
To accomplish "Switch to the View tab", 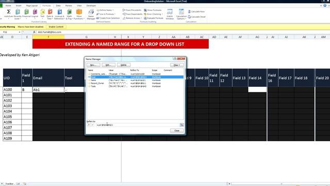I will pos(79,6).
